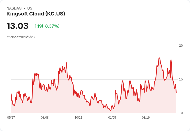
Task: Select the US market label
Action: 30,8
